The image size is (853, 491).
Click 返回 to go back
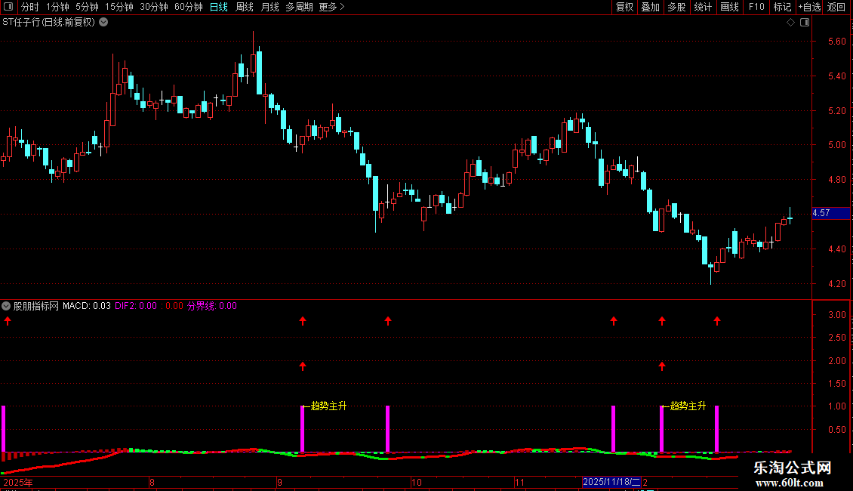[x=836, y=7]
